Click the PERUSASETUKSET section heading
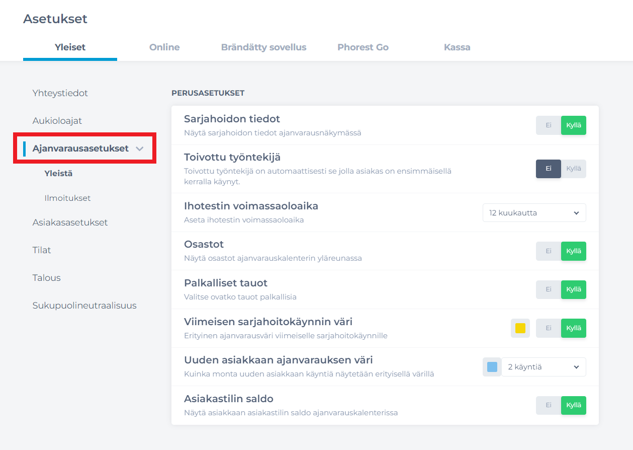633x450 pixels. pyautogui.click(x=208, y=93)
